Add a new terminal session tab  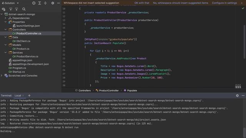click(x=29, y=95)
